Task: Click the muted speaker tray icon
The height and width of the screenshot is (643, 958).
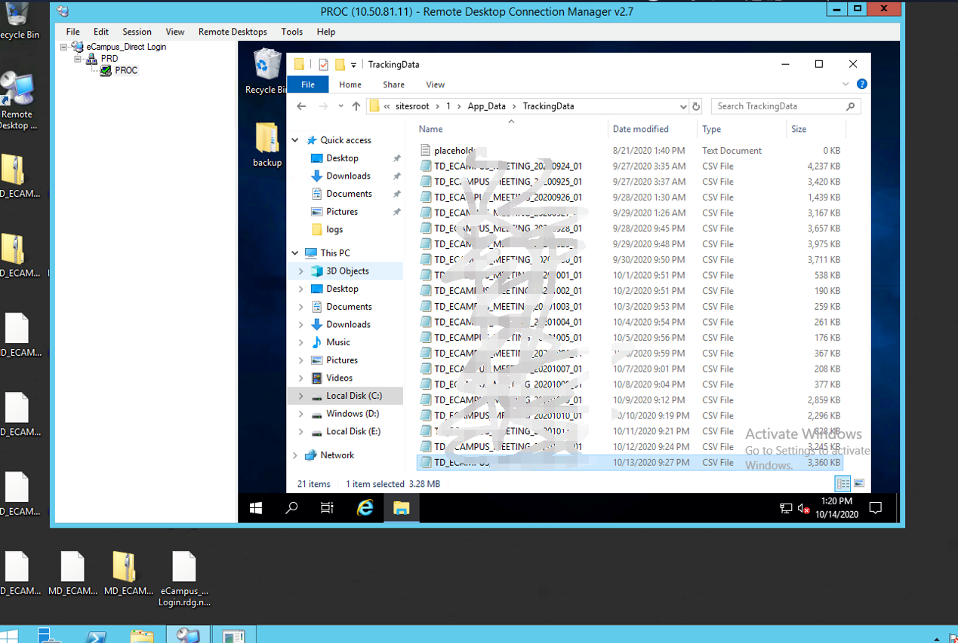Action: pyautogui.click(x=805, y=509)
